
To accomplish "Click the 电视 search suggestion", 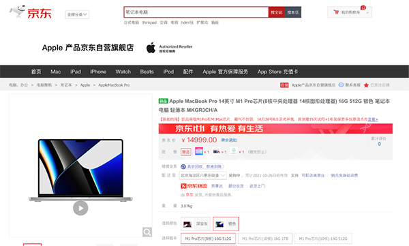I will click(x=175, y=22).
